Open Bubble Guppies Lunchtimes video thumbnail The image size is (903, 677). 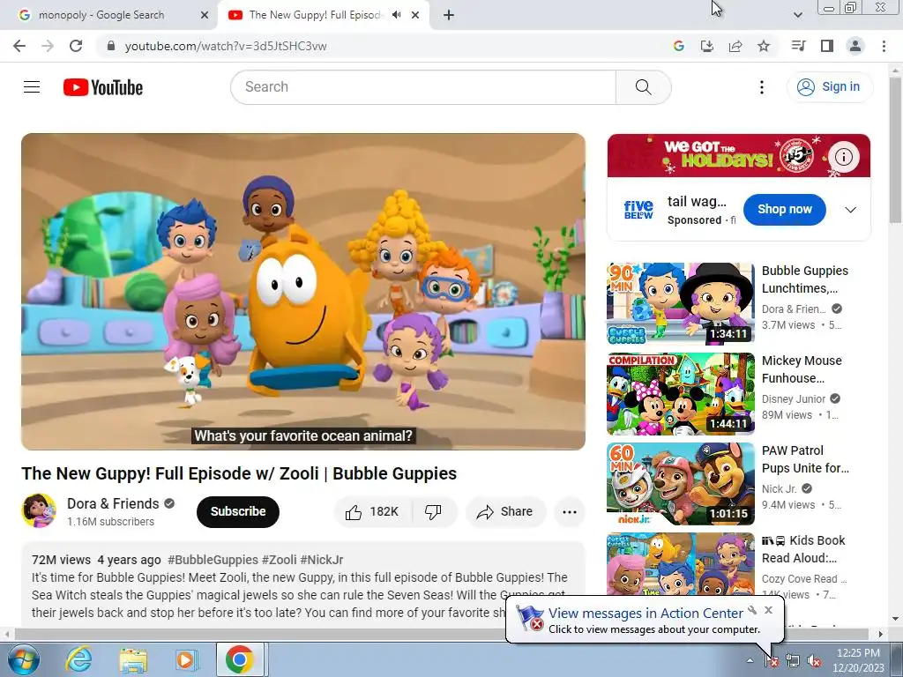point(681,303)
